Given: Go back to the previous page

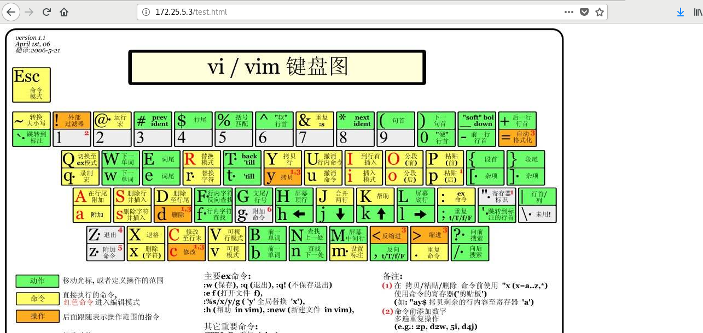Looking at the screenshot, I should 11,11.
